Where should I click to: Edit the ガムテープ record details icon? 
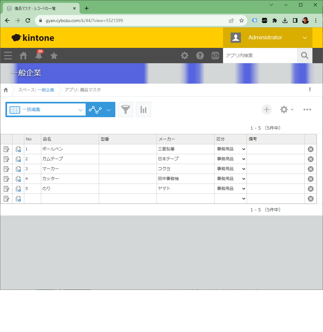pos(6,159)
